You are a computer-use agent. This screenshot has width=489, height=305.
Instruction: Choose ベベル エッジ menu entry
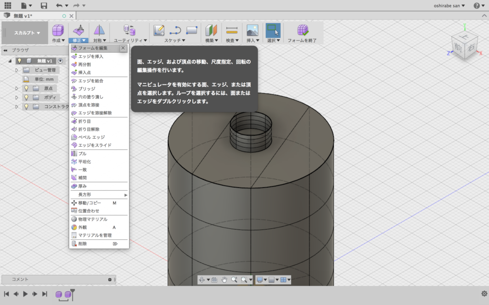99,137
